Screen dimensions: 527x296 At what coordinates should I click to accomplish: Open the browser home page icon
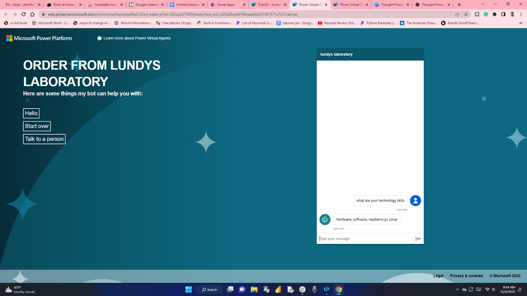pyautogui.click(x=32, y=14)
